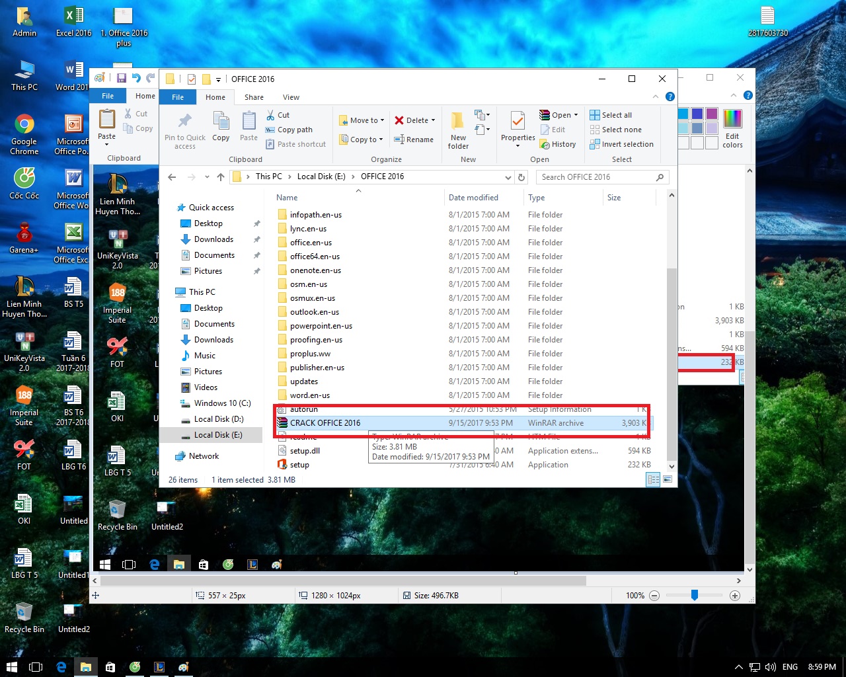Click Paste clipboard icon in Paint ribbon

point(107,119)
